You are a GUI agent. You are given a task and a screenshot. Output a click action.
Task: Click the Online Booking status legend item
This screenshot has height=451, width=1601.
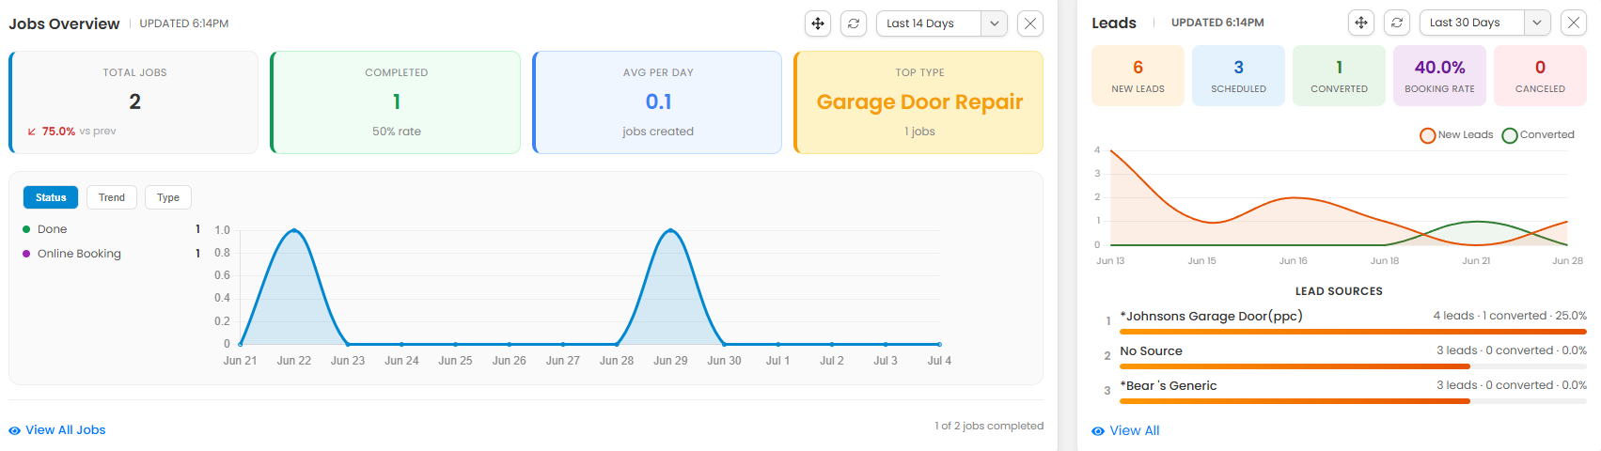[111, 254]
